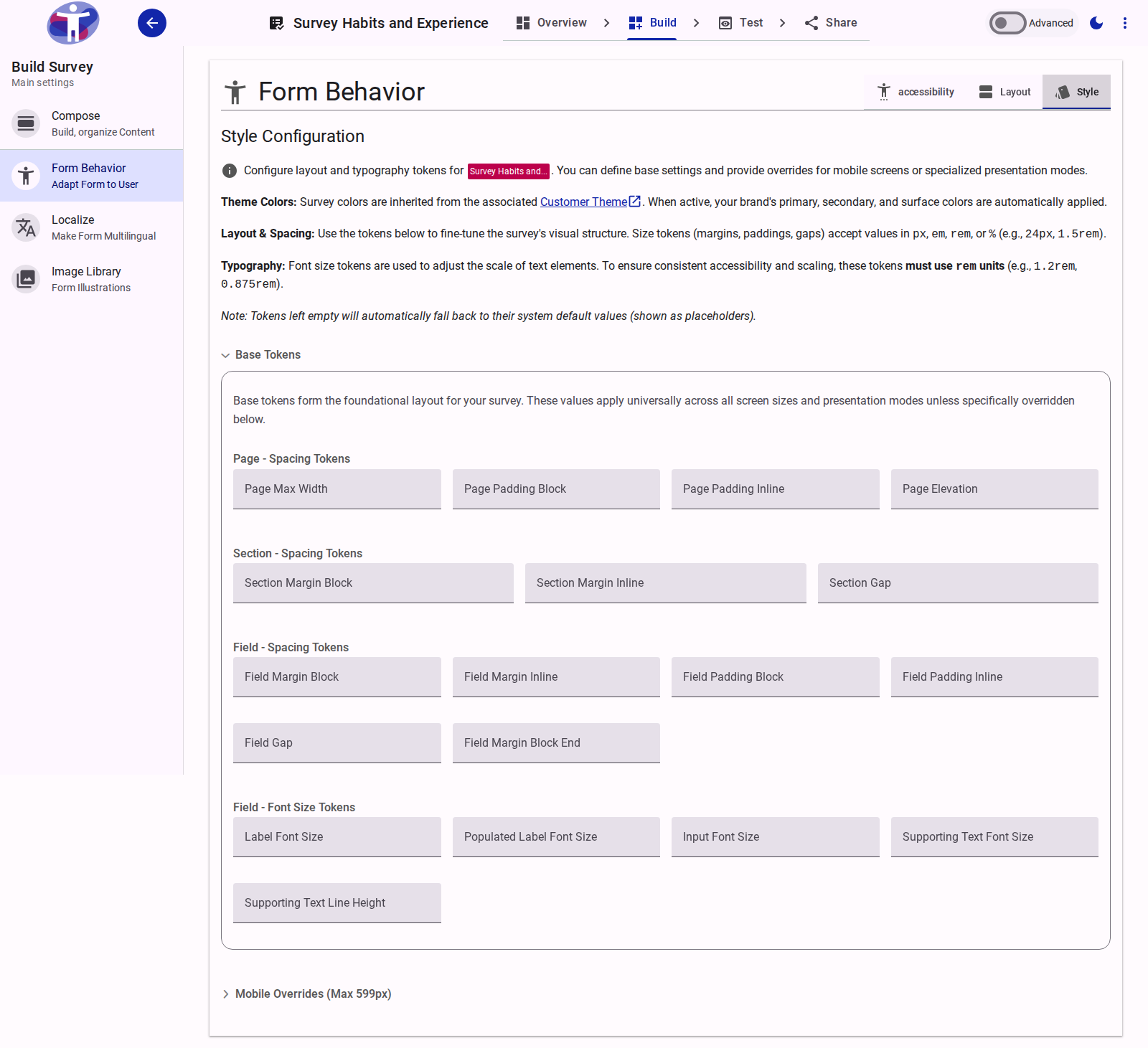Viewport: 1148px width, 1048px height.
Task: Click the Page Elevation field
Action: pos(994,489)
